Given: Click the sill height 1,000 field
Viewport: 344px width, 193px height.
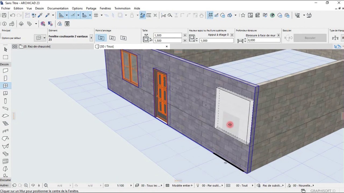Looking at the screenshot, I should (x=217, y=40).
